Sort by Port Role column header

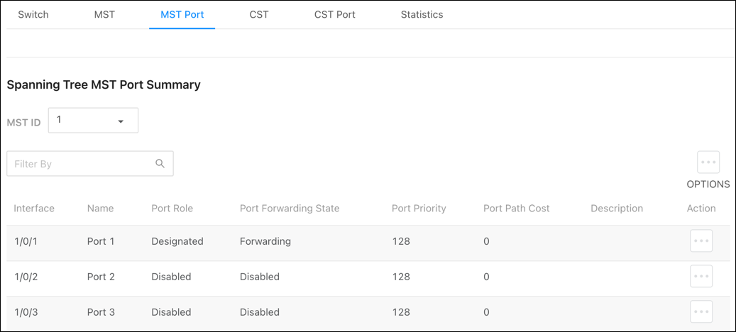[x=172, y=208]
